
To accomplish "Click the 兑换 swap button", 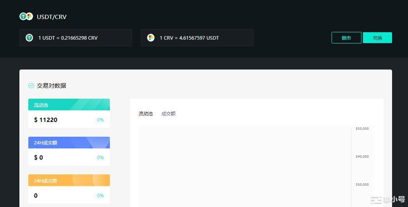I will pos(377,38).
